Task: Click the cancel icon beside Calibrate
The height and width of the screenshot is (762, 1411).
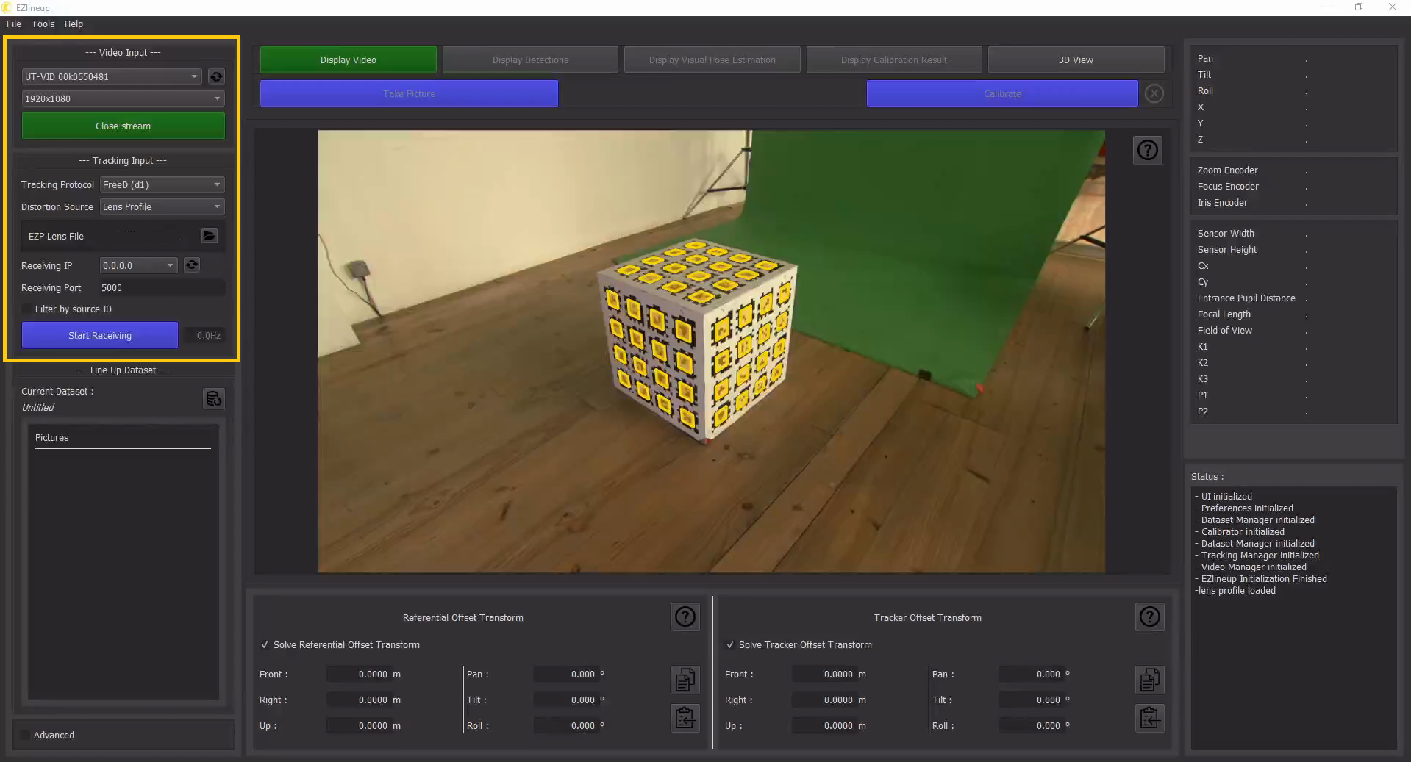Action: click(1154, 94)
